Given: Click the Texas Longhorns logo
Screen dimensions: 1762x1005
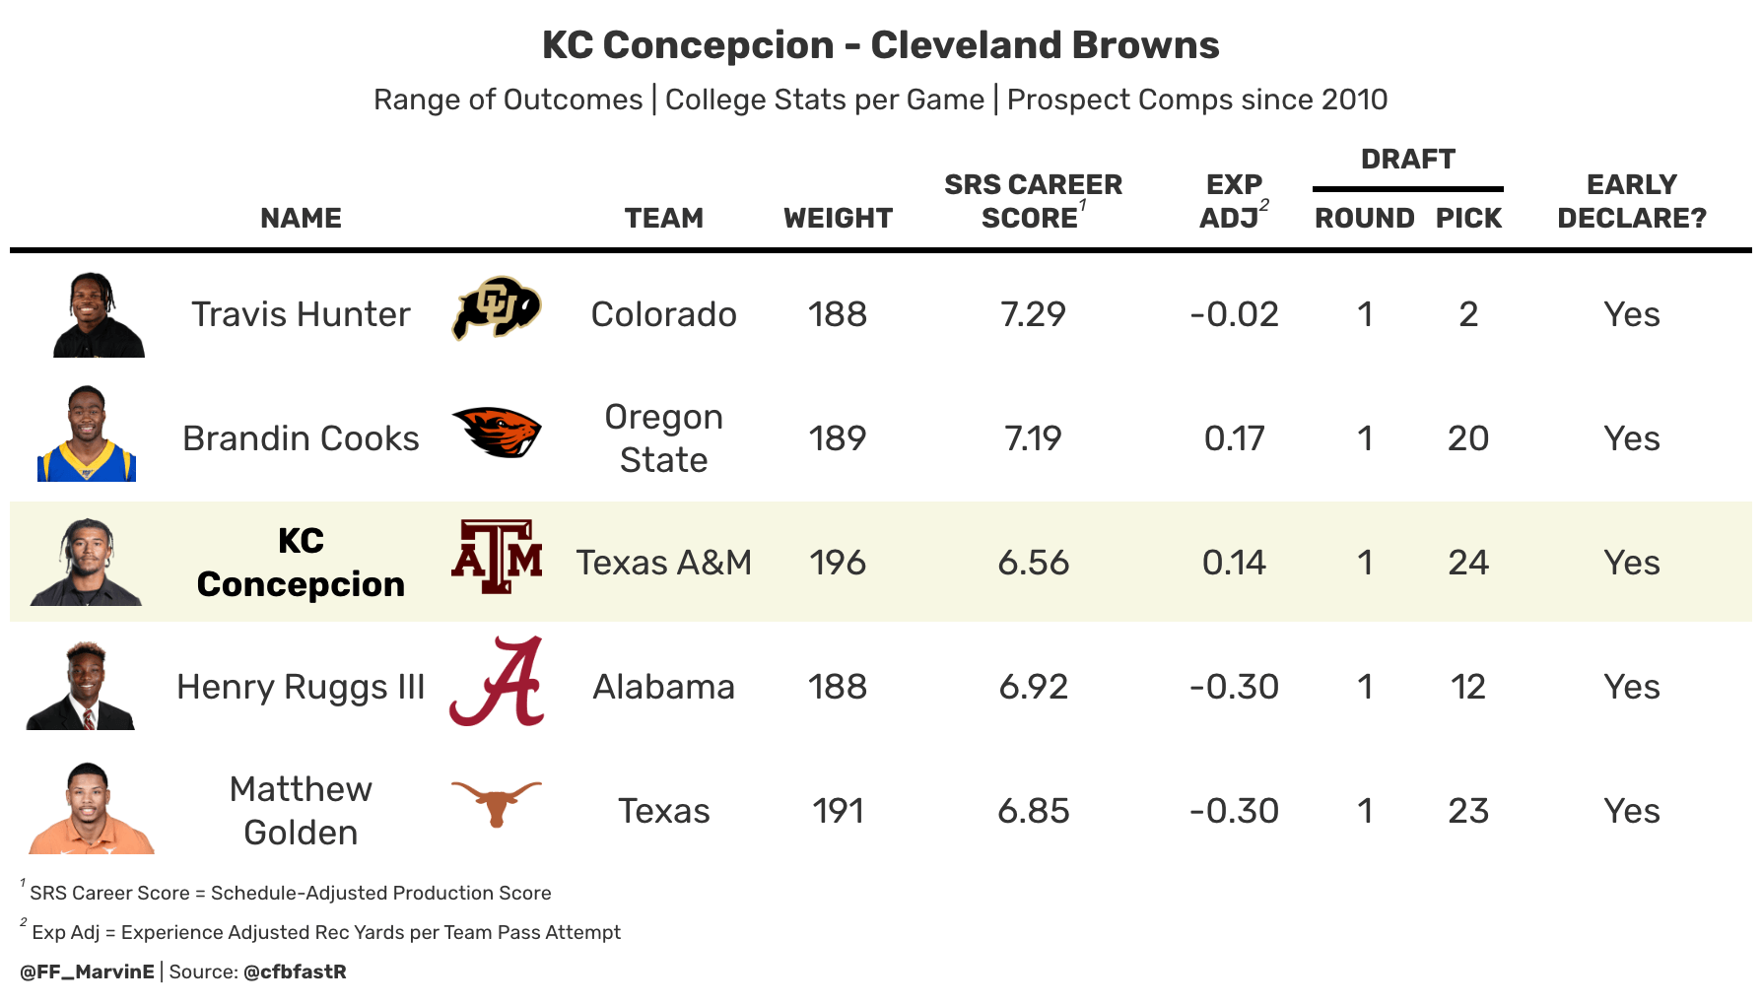Looking at the screenshot, I should tap(497, 804).
